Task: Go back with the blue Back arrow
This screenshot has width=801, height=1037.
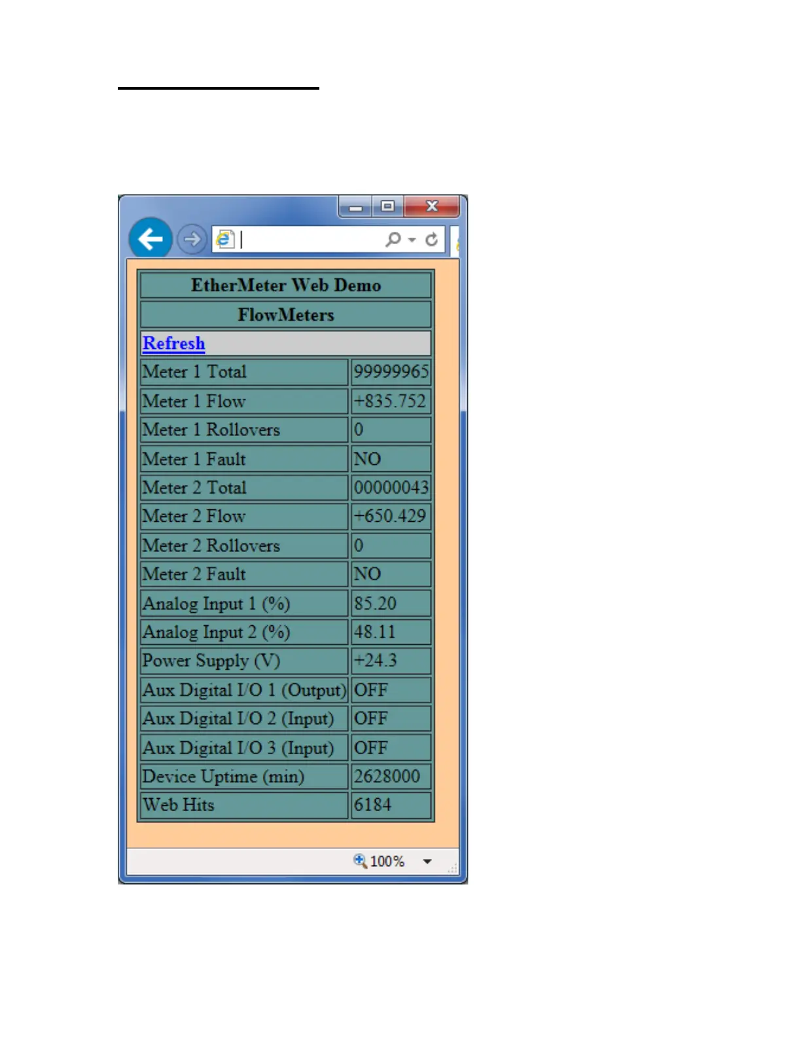Action: [151, 238]
